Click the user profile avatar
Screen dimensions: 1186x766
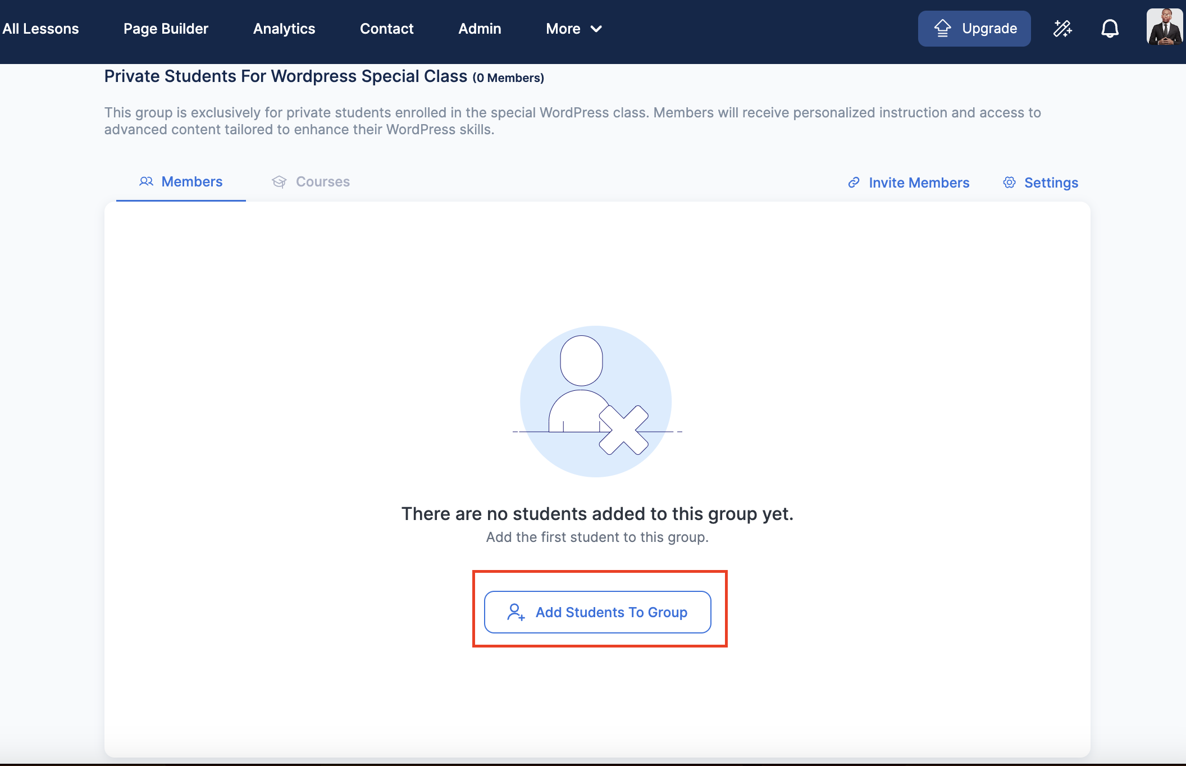(1165, 28)
